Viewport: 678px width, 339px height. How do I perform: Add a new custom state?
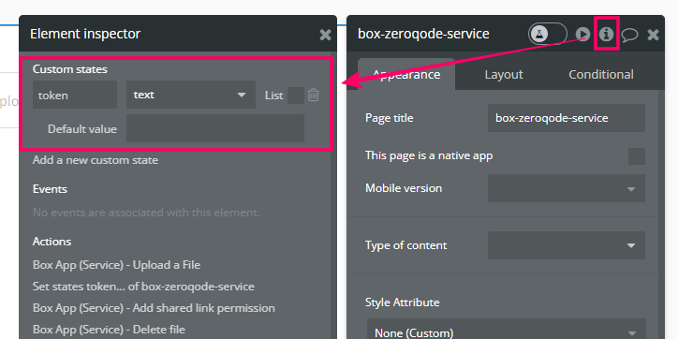pos(96,160)
